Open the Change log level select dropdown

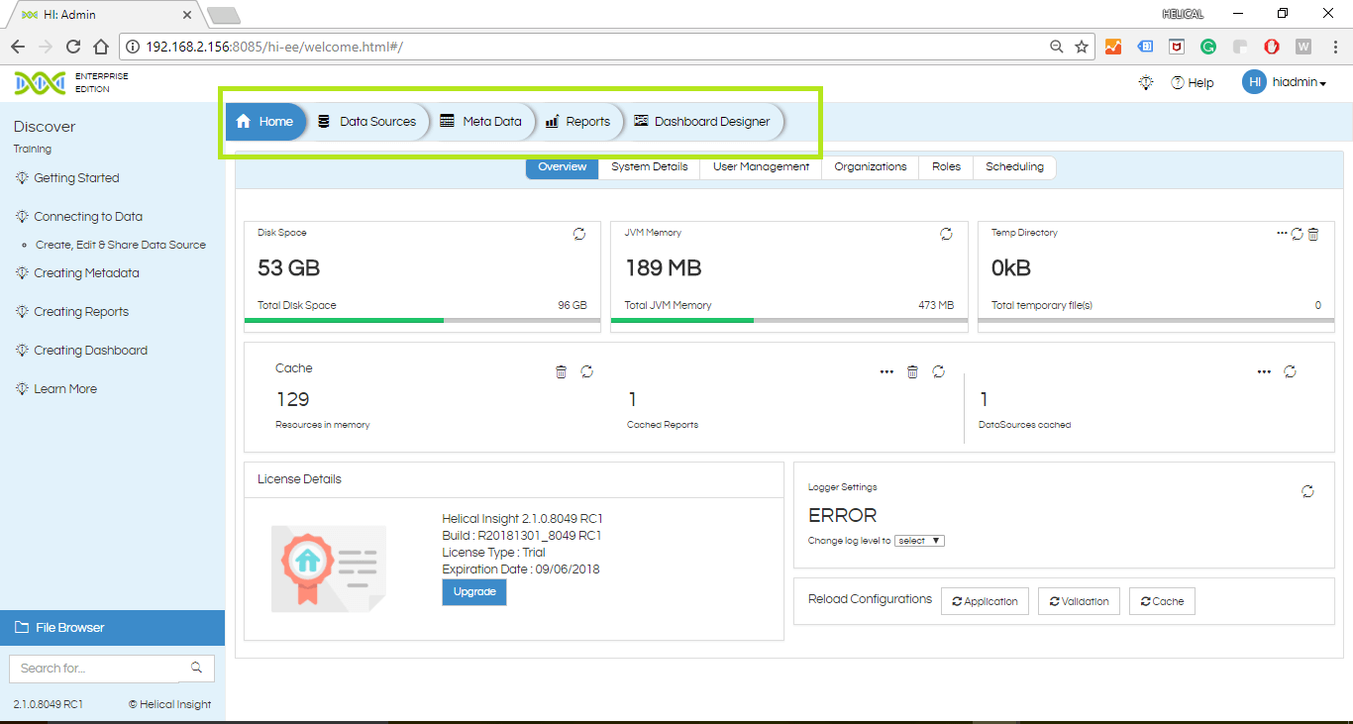pos(920,541)
